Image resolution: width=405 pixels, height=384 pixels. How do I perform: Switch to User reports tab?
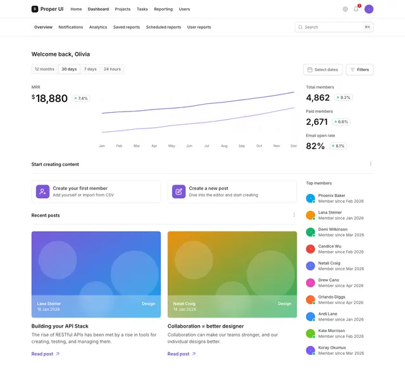coord(199,27)
